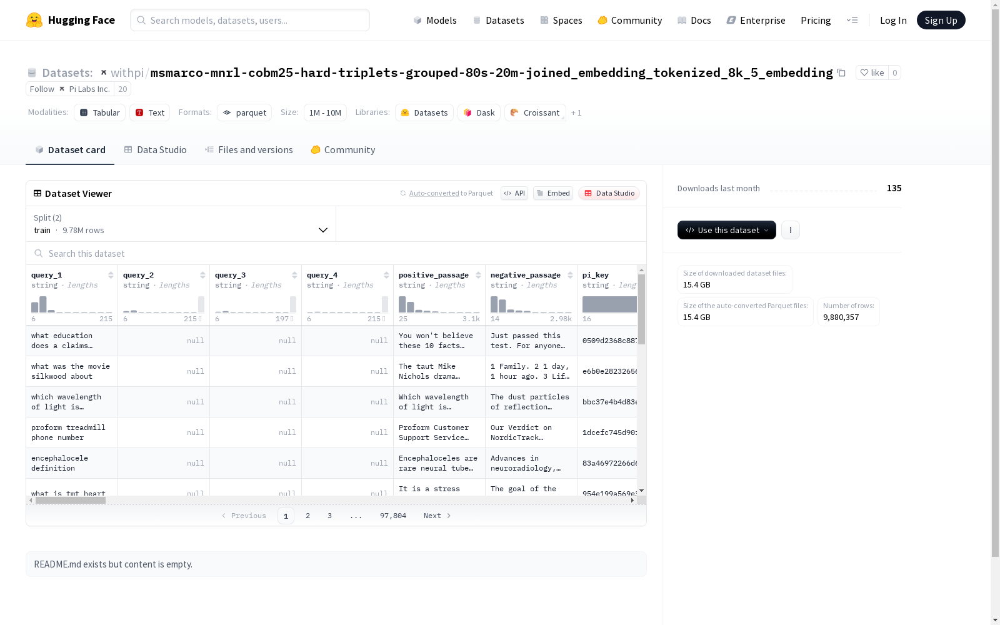1000x625 pixels.
Task: Sort the query_3 column
Action: point(294,275)
